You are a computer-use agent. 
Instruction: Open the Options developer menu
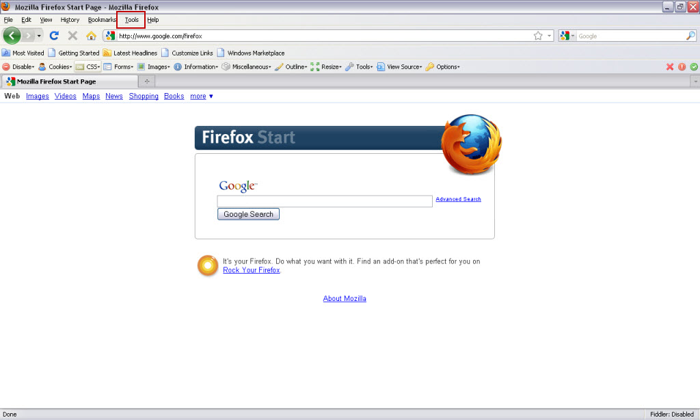tap(442, 66)
